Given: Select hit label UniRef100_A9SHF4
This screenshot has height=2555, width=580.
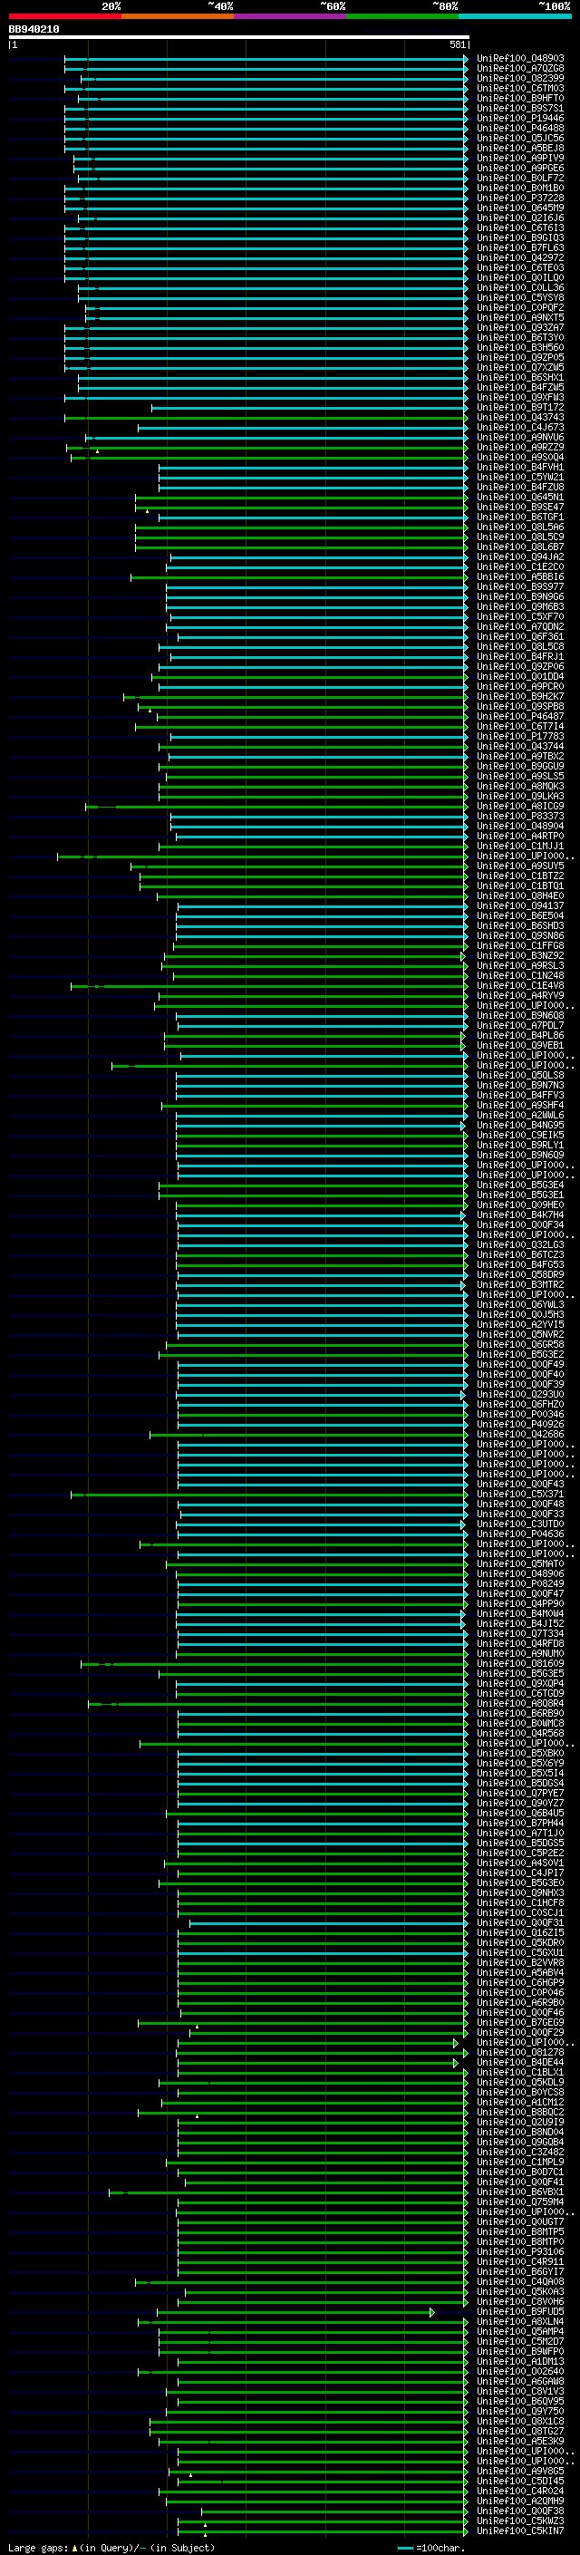Looking at the screenshot, I should point(520,1105).
